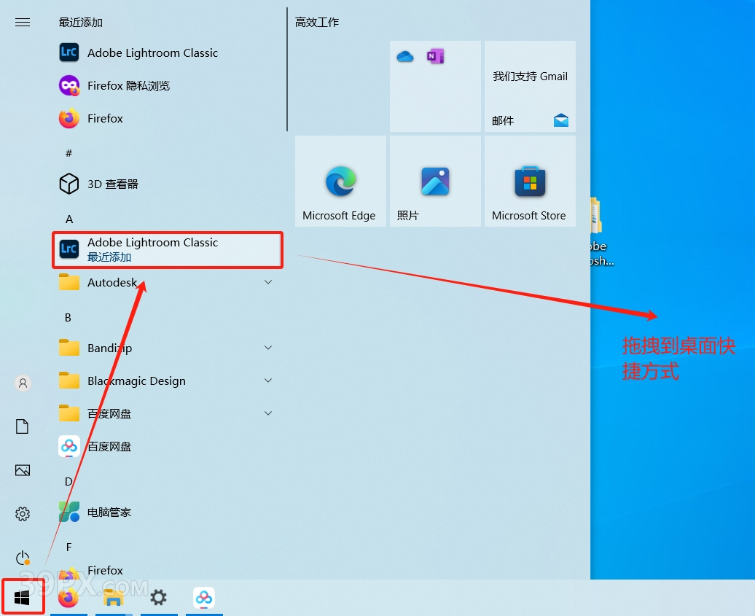Open the OneNote icon in tile folder
The image size is (755, 616).
435,56
